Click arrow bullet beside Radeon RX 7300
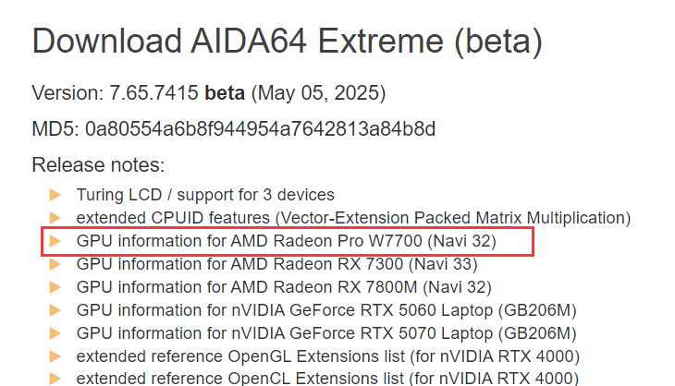Image resolution: width=675 pixels, height=386 pixels. pyautogui.click(x=55, y=264)
